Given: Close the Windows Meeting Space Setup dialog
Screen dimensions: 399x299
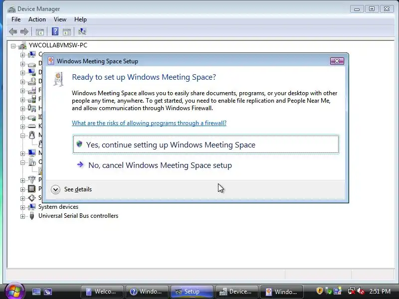Looking at the screenshot, I should tap(337, 61).
